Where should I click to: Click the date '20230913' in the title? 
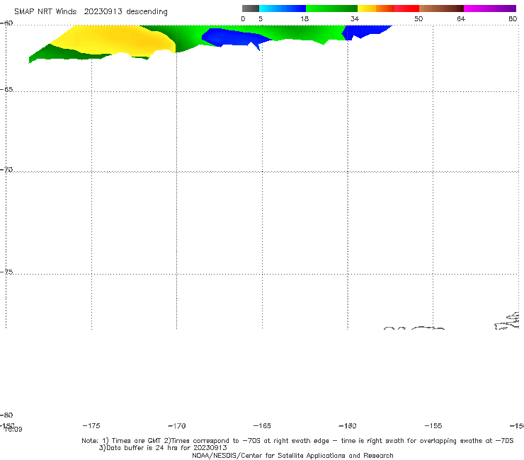[x=103, y=11]
